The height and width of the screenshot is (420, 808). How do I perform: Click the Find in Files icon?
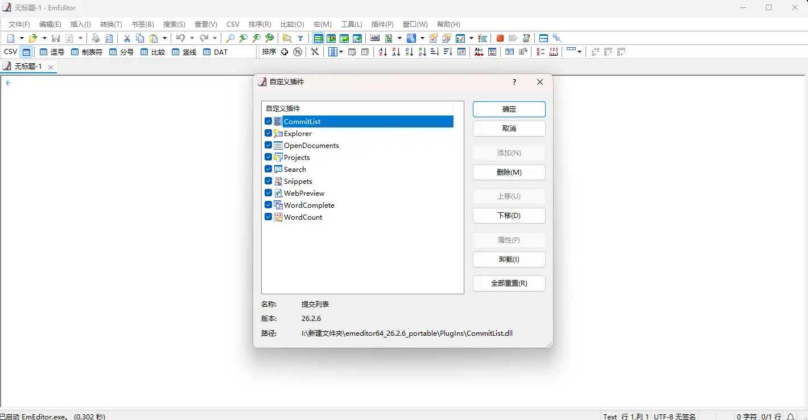pos(287,38)
